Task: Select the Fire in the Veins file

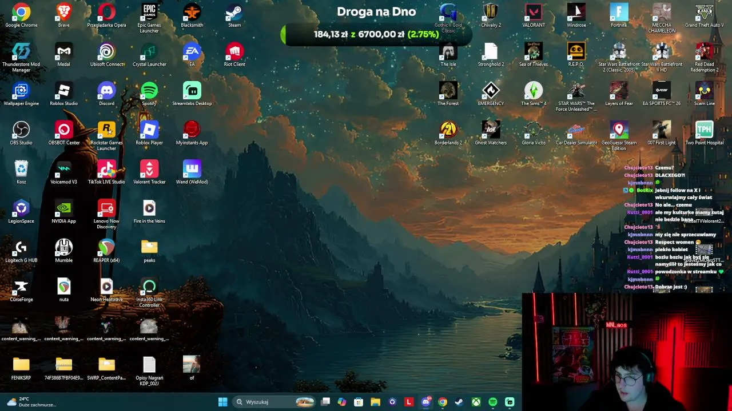Action: pos(149,211)
